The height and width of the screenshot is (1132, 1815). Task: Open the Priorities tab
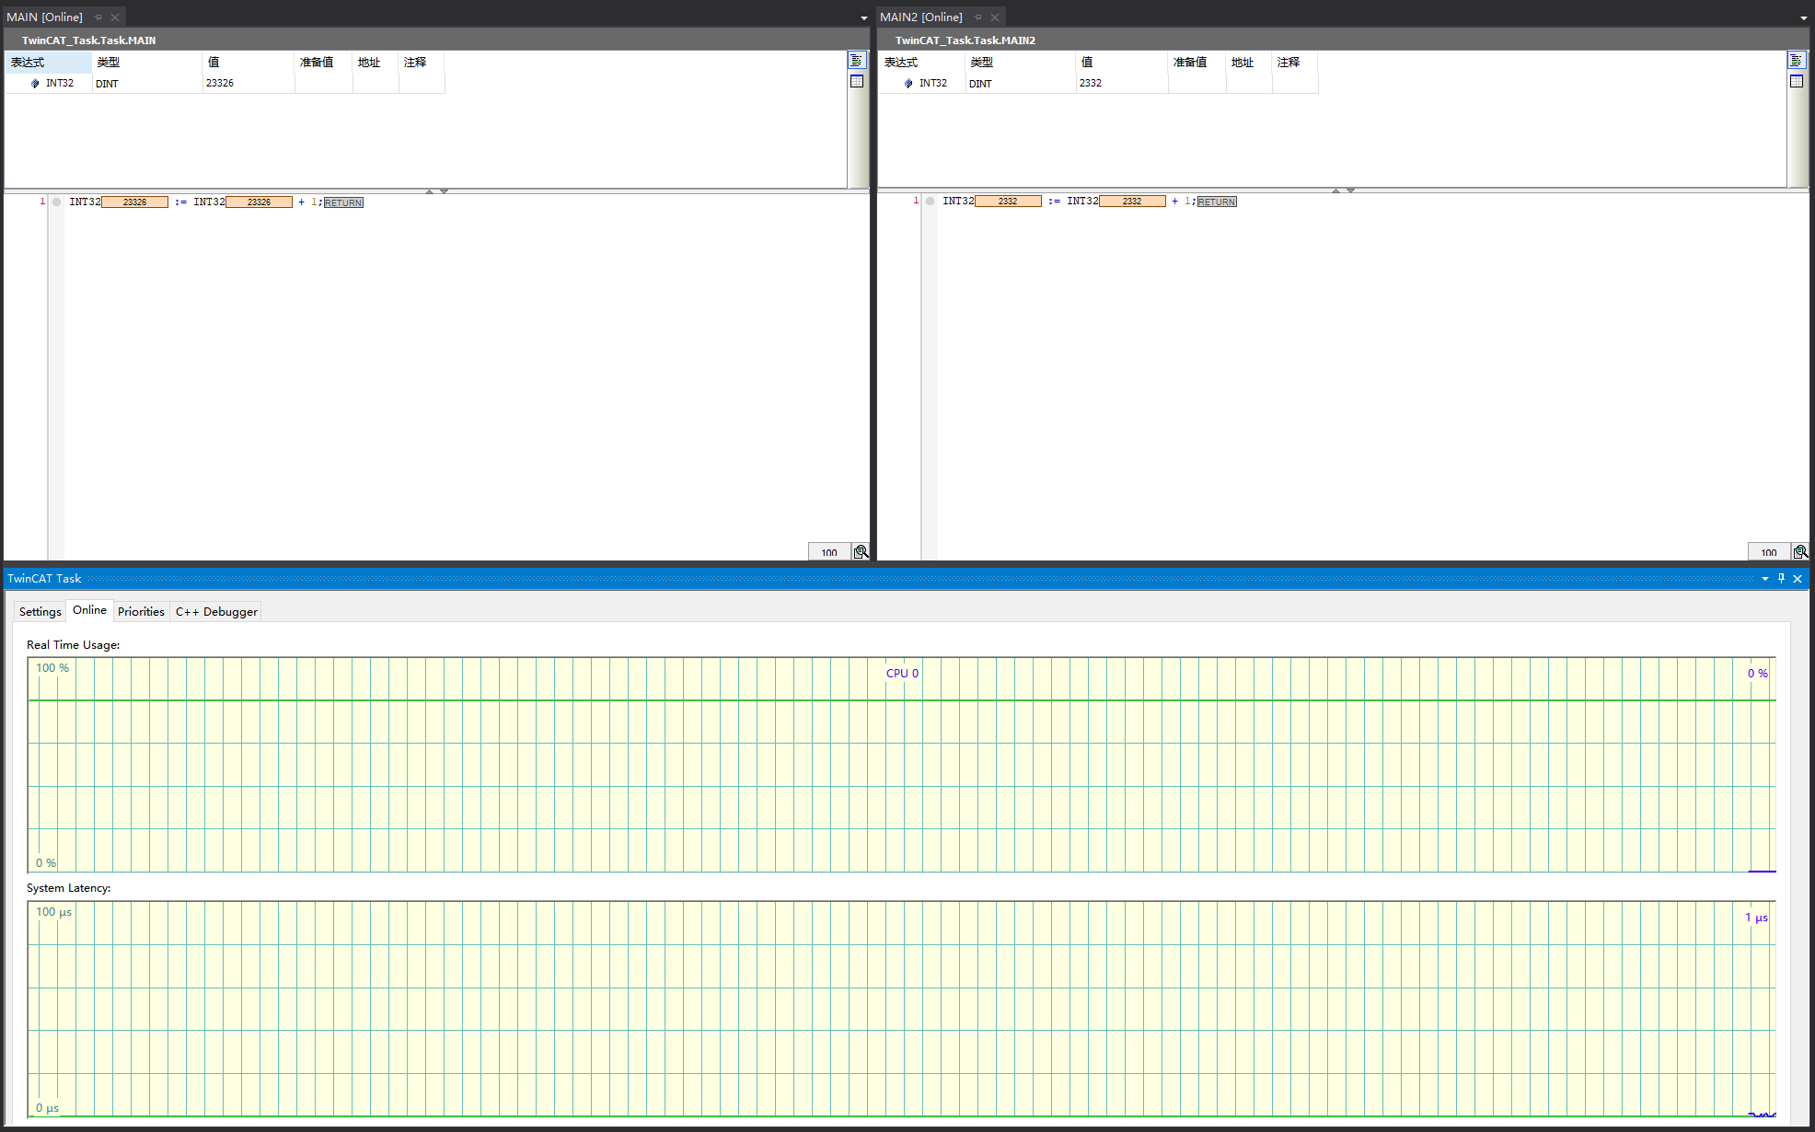pyautogui.click(x=141, y=612)
